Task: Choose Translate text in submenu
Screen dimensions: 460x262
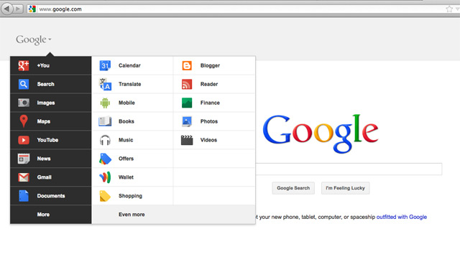Action: point(129,84)
